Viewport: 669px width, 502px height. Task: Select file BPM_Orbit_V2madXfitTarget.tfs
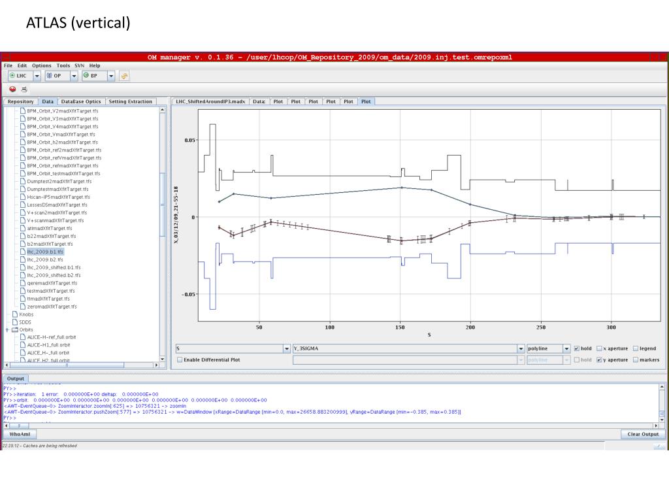pyautogui.click(x=62, y=111)
